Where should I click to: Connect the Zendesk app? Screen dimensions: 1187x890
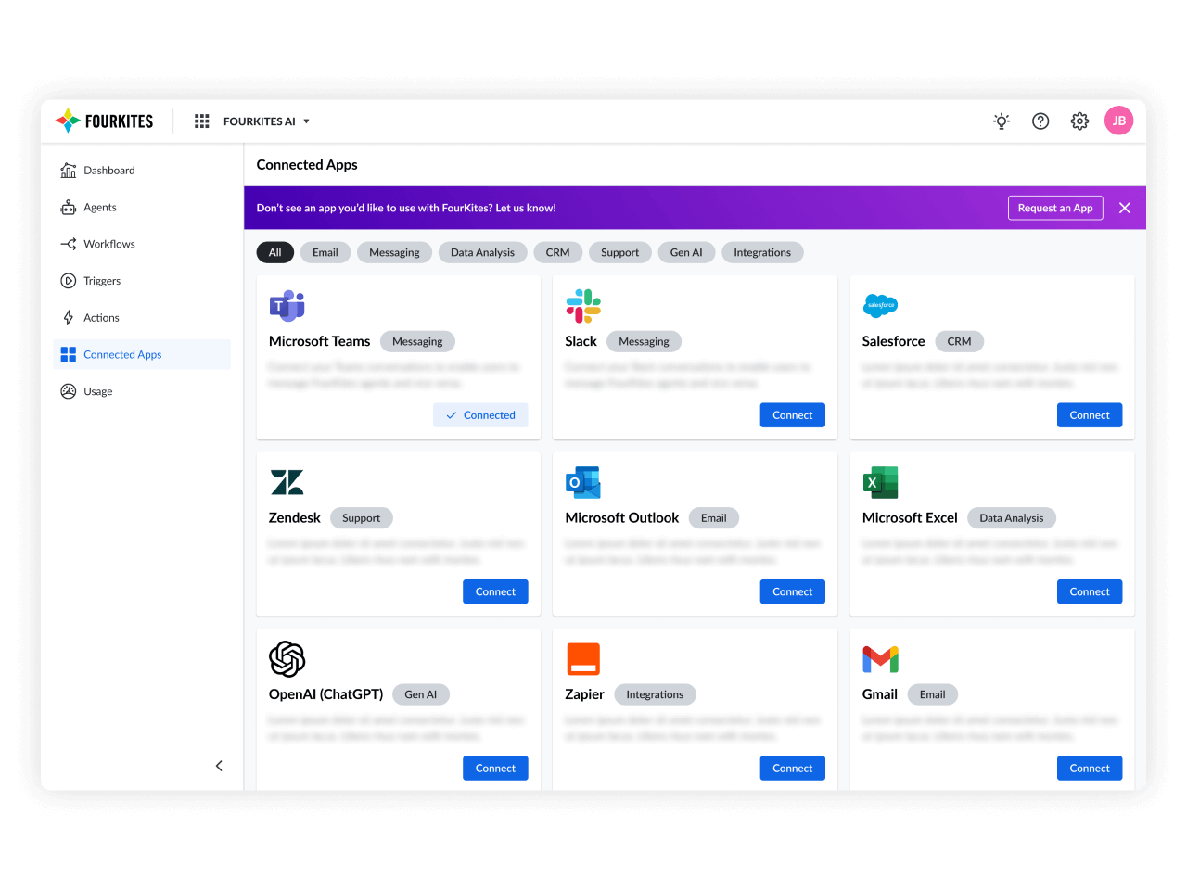coord(495,591)
